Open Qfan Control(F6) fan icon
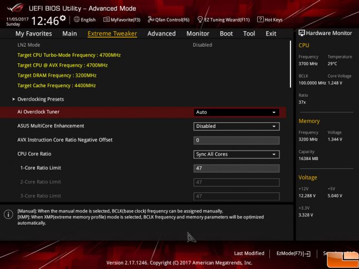Viewport: 359px width, 269px height. [151, 19]
